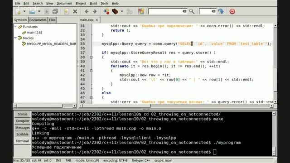Viewport: 290px width, 163px height.
Task: Open the Search menu
Action: point(38,3)
